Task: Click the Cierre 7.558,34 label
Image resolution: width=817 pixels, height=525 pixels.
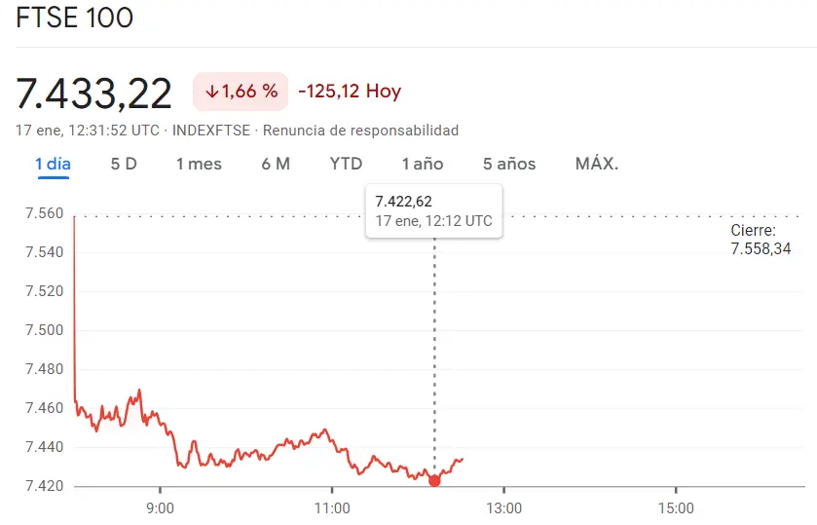Action: tap(761, 240)
